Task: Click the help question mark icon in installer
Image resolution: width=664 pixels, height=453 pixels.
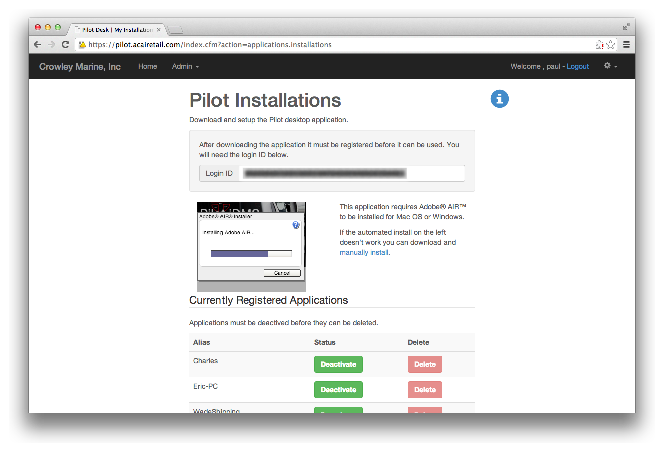Action: click(296, 225)
